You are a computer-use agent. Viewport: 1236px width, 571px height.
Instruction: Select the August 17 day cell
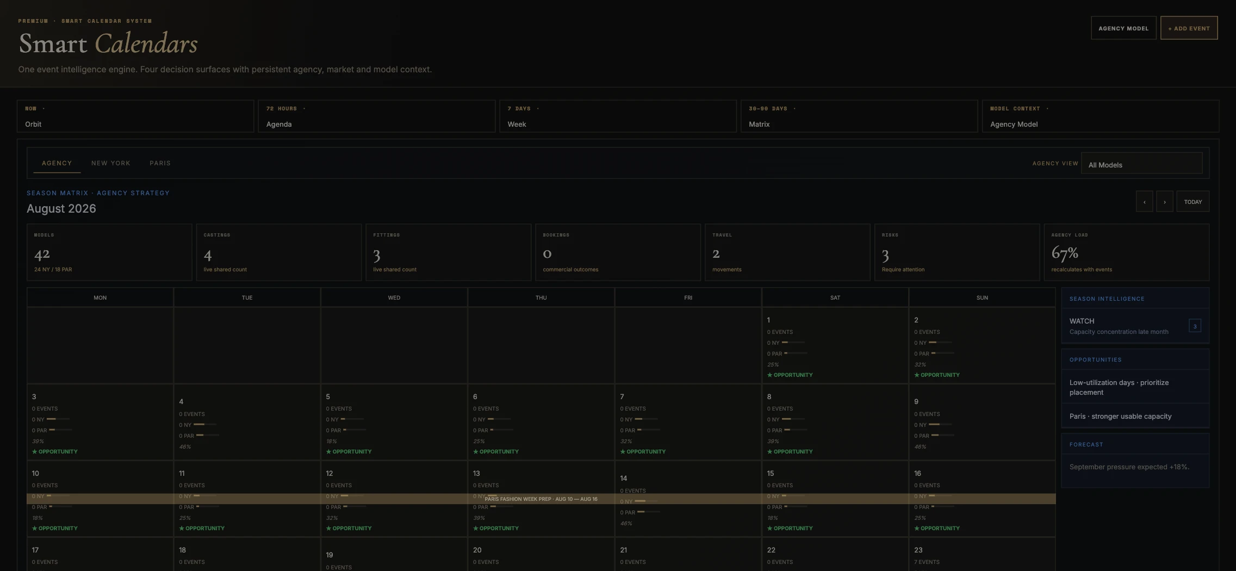(x=100, y=555)
